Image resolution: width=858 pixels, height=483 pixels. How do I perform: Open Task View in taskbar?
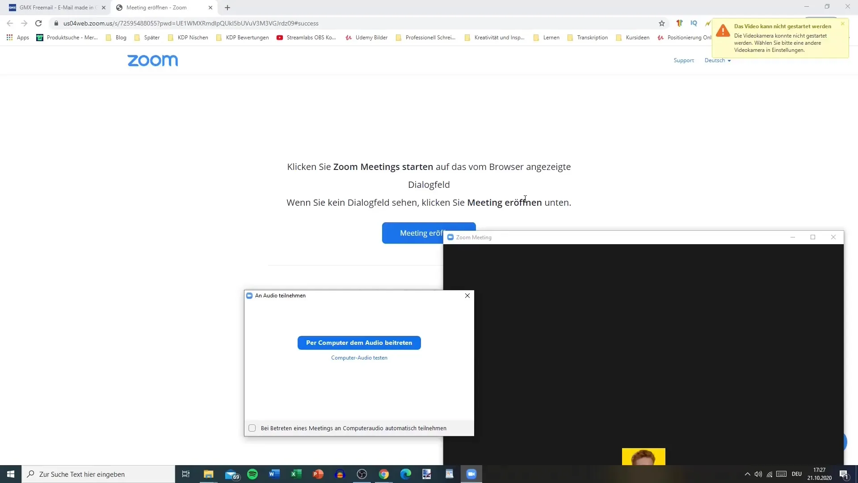point(186,474)
